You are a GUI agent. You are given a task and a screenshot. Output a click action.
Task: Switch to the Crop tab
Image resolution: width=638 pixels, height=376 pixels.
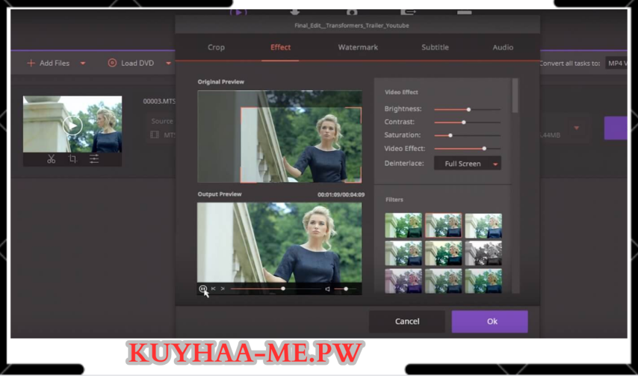tap(216, 47)
